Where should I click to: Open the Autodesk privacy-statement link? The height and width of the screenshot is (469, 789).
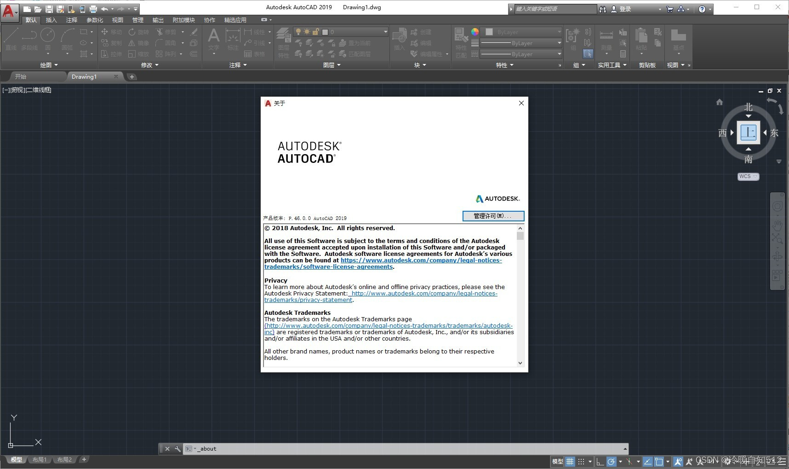click(381, 296)
